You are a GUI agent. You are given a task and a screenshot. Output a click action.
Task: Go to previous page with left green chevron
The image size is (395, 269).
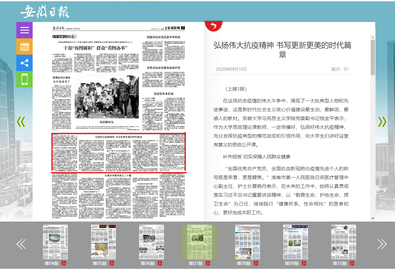[x=21, y=122]
